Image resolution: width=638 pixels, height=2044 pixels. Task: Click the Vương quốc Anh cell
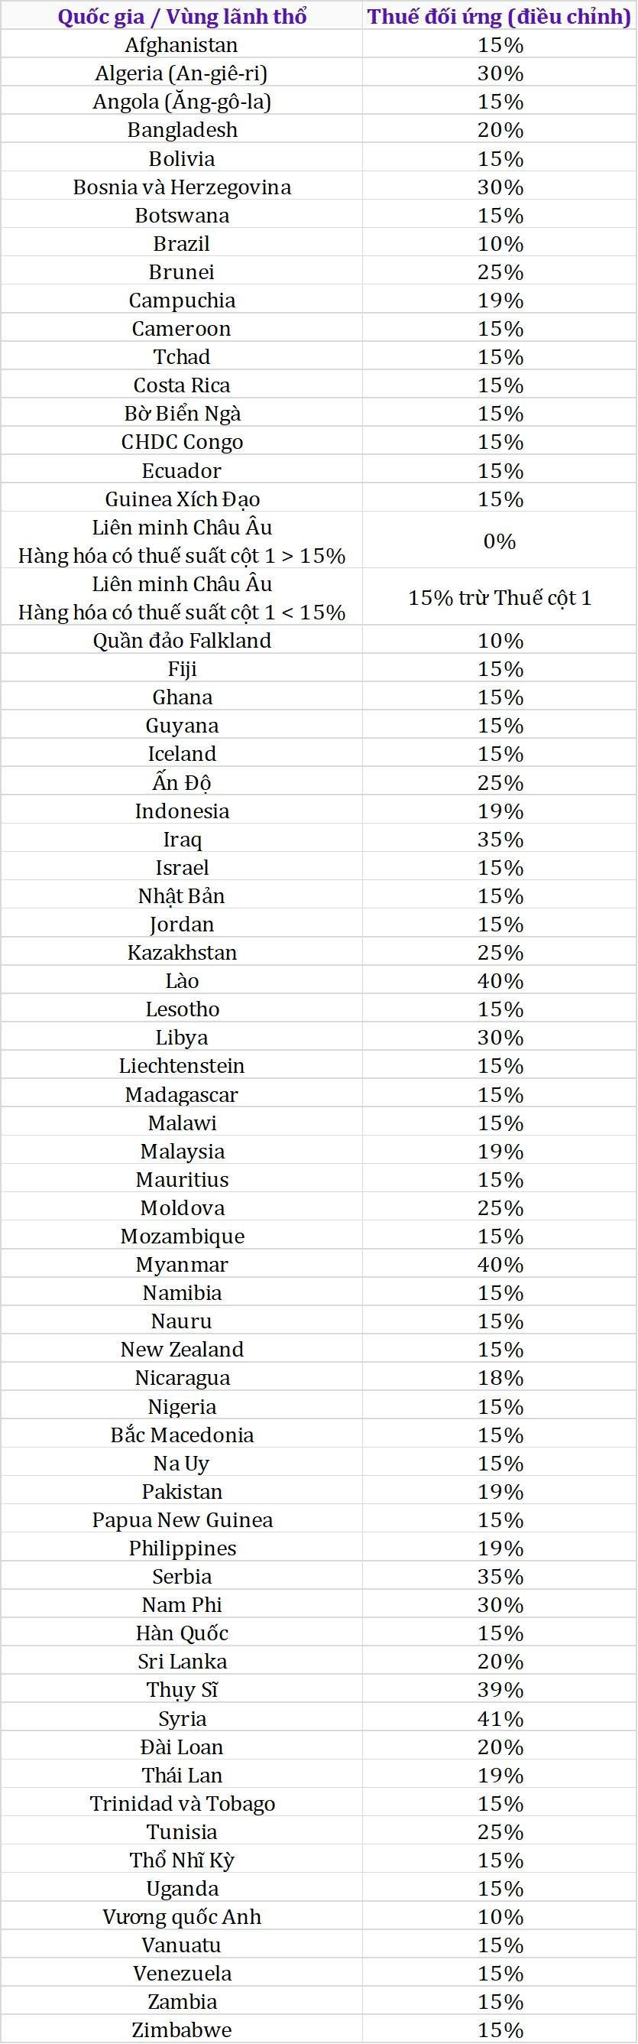click(x=182, y=1916)
